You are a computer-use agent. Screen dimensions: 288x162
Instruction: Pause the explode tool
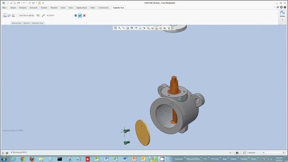pos(76,16)
